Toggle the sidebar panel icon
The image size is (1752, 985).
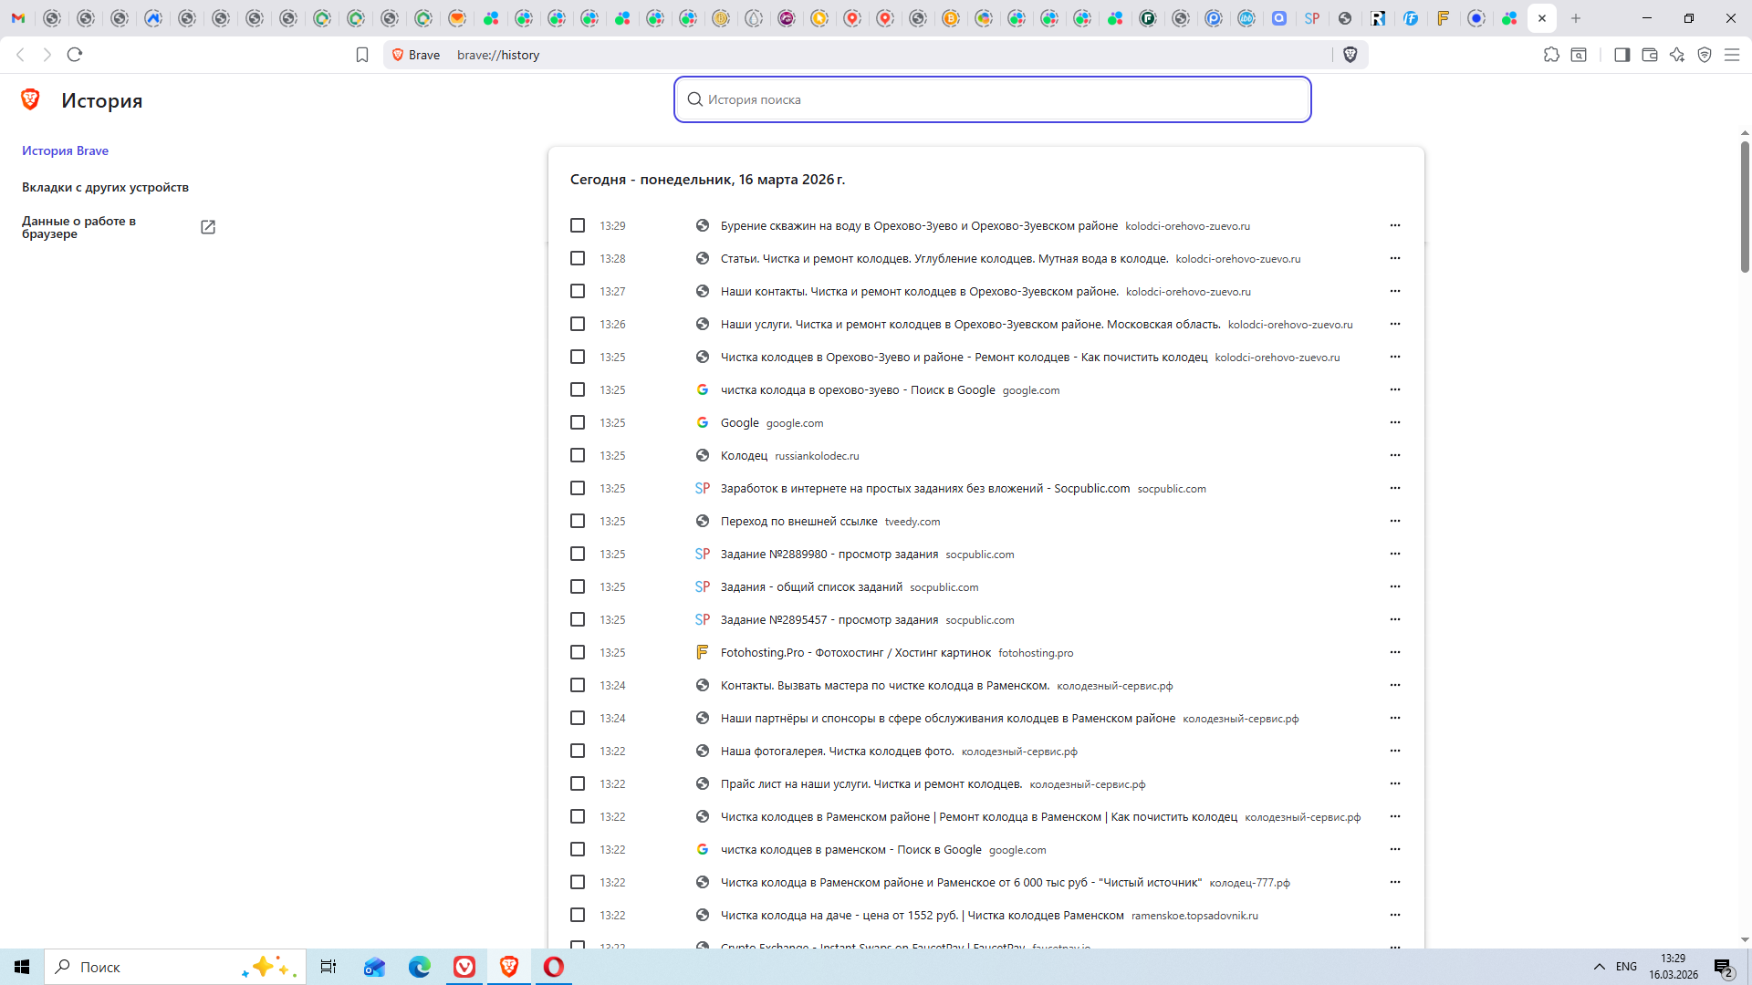click(x=1622, y=55)
